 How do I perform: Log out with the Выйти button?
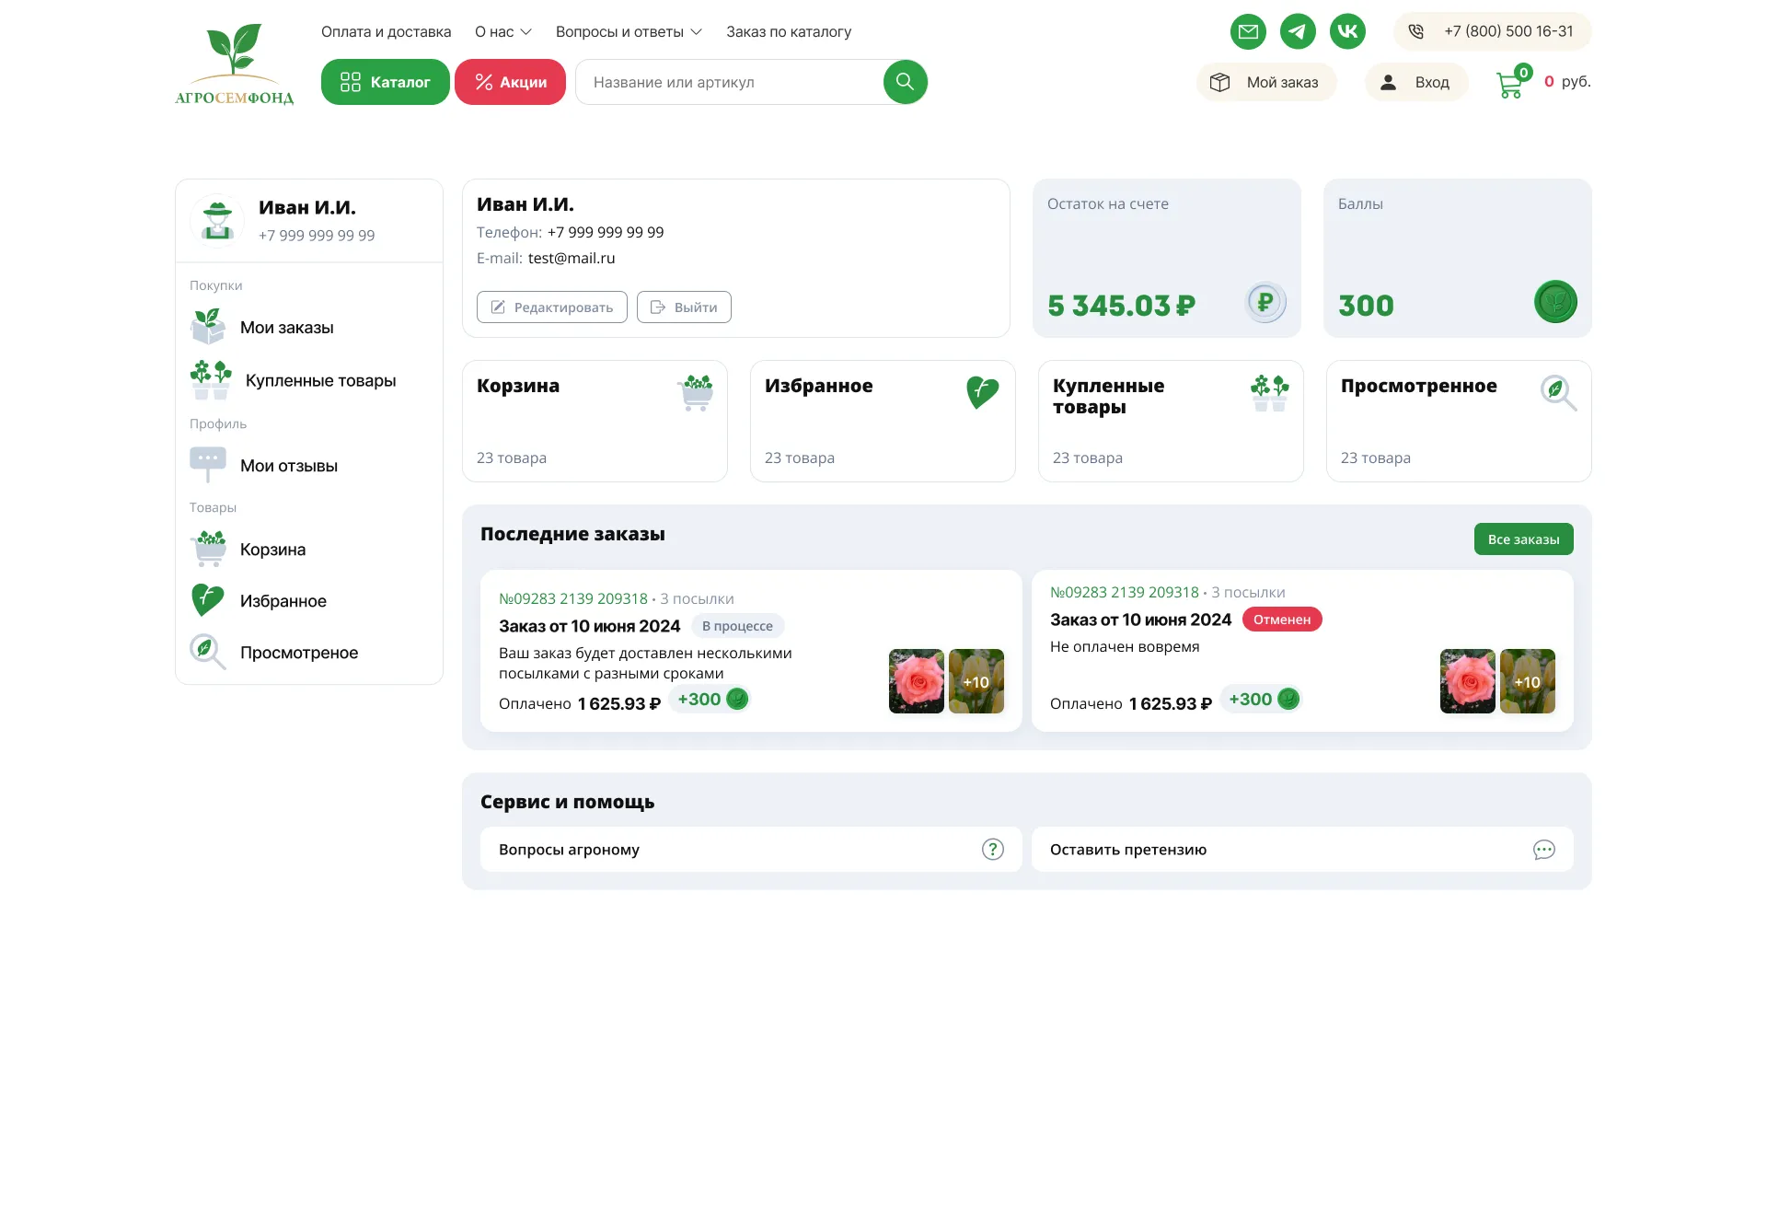[684, 307]
